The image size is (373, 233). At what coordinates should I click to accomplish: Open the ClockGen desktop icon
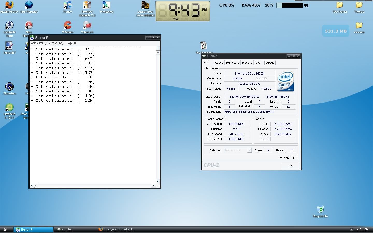(x=9, y=89)
